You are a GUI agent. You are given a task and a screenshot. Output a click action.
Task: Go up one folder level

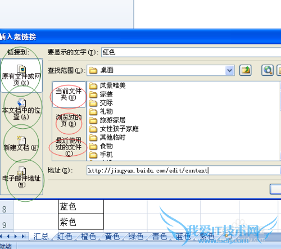[x=245, y=70]
